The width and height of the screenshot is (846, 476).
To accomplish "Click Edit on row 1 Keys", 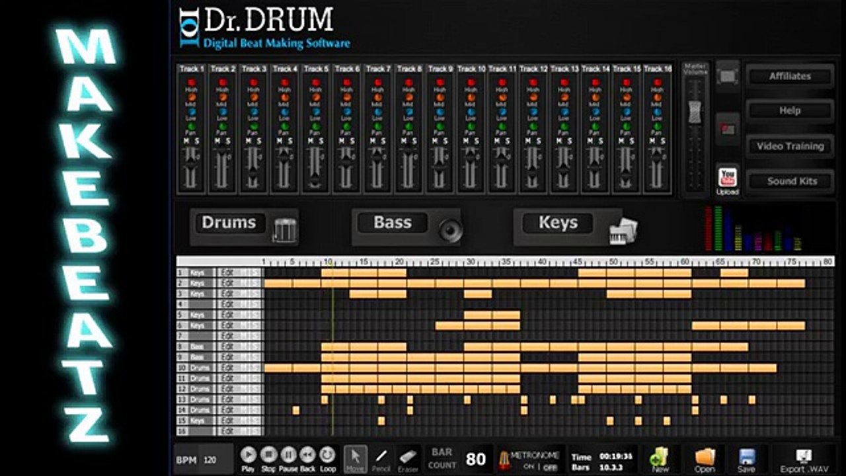I will coord(227,272).
